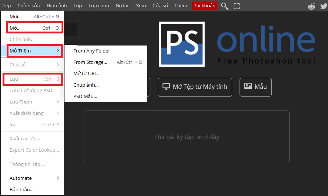The image size is (328, 196).
Task: Click Lưu dưới dạng PSD entry
Action: [x=32, y=90]
